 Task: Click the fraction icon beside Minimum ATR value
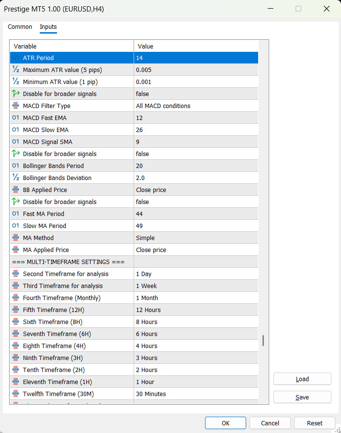tap(16, 82)
